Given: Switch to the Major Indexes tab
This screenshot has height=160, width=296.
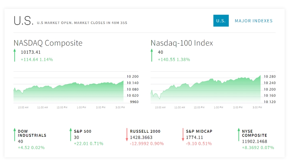Looking at the screenshot, I should (x=254, y=21).
